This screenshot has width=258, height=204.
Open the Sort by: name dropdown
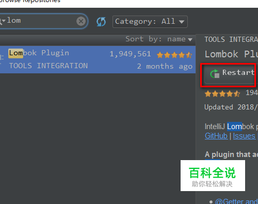point(159,39)
